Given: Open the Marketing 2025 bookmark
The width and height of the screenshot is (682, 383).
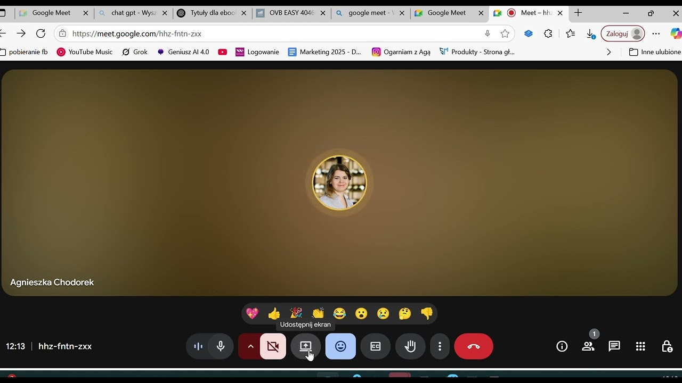Looking at the screenshot, I should [x=324, y=52].
